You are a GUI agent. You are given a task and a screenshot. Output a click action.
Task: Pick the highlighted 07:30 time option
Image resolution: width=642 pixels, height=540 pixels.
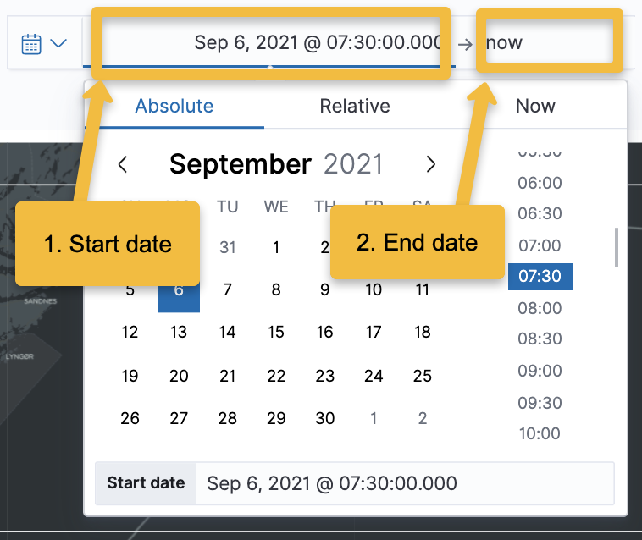(540, 276)
